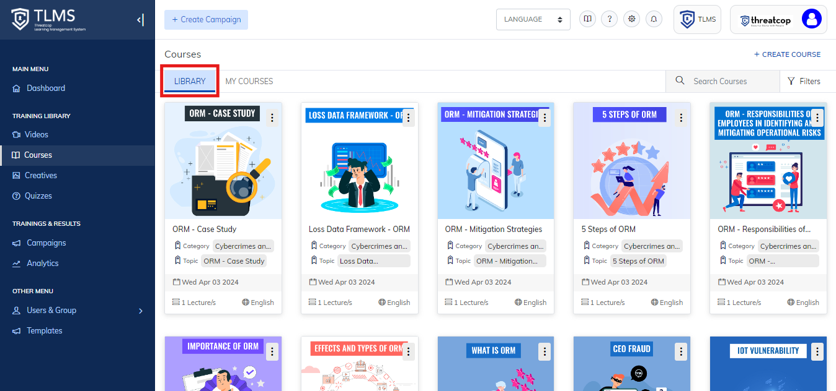Click the ORM - Mitigation Strategies title text
This screenshot has height=391, width=836.
(x=494, y=229)
